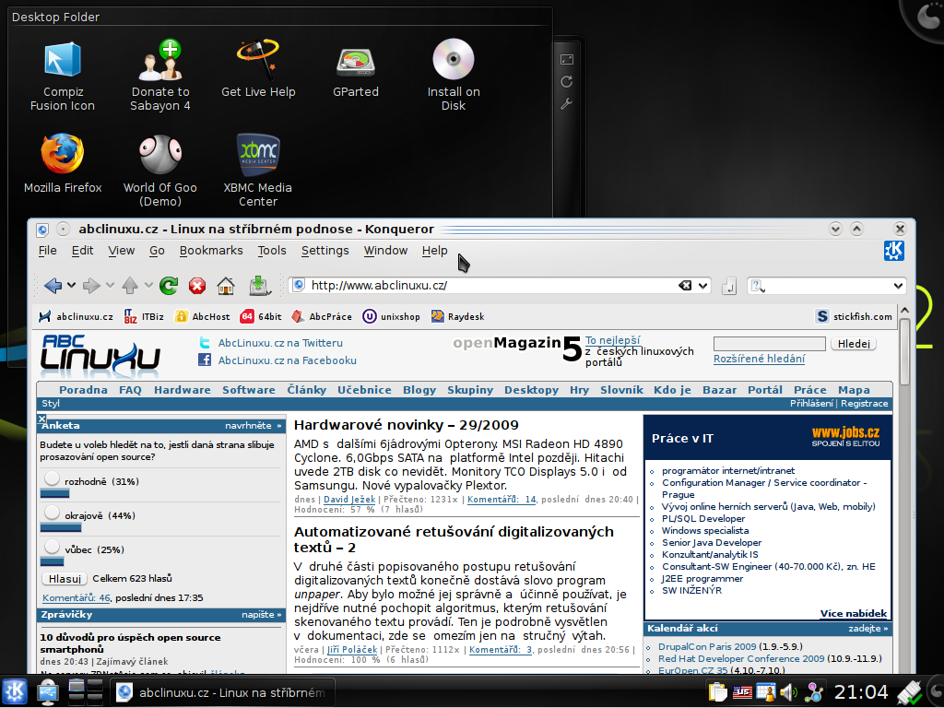Viewport: 944px width, 708px height.
Task: Open the 'Více nabídek' job listings link
Action: pyautogui.click(x=853, y=613)
